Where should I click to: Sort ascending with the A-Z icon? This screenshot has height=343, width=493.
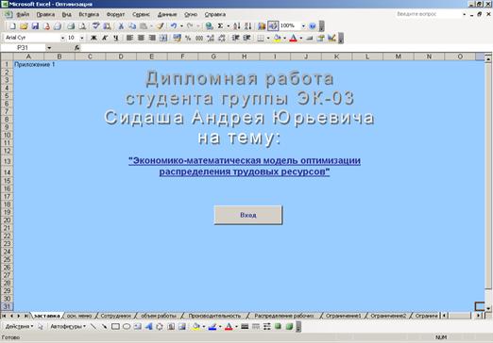click(x=237, y=26)
